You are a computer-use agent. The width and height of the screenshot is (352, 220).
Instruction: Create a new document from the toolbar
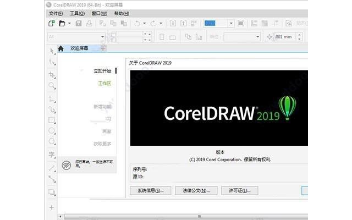pos(51,23)
